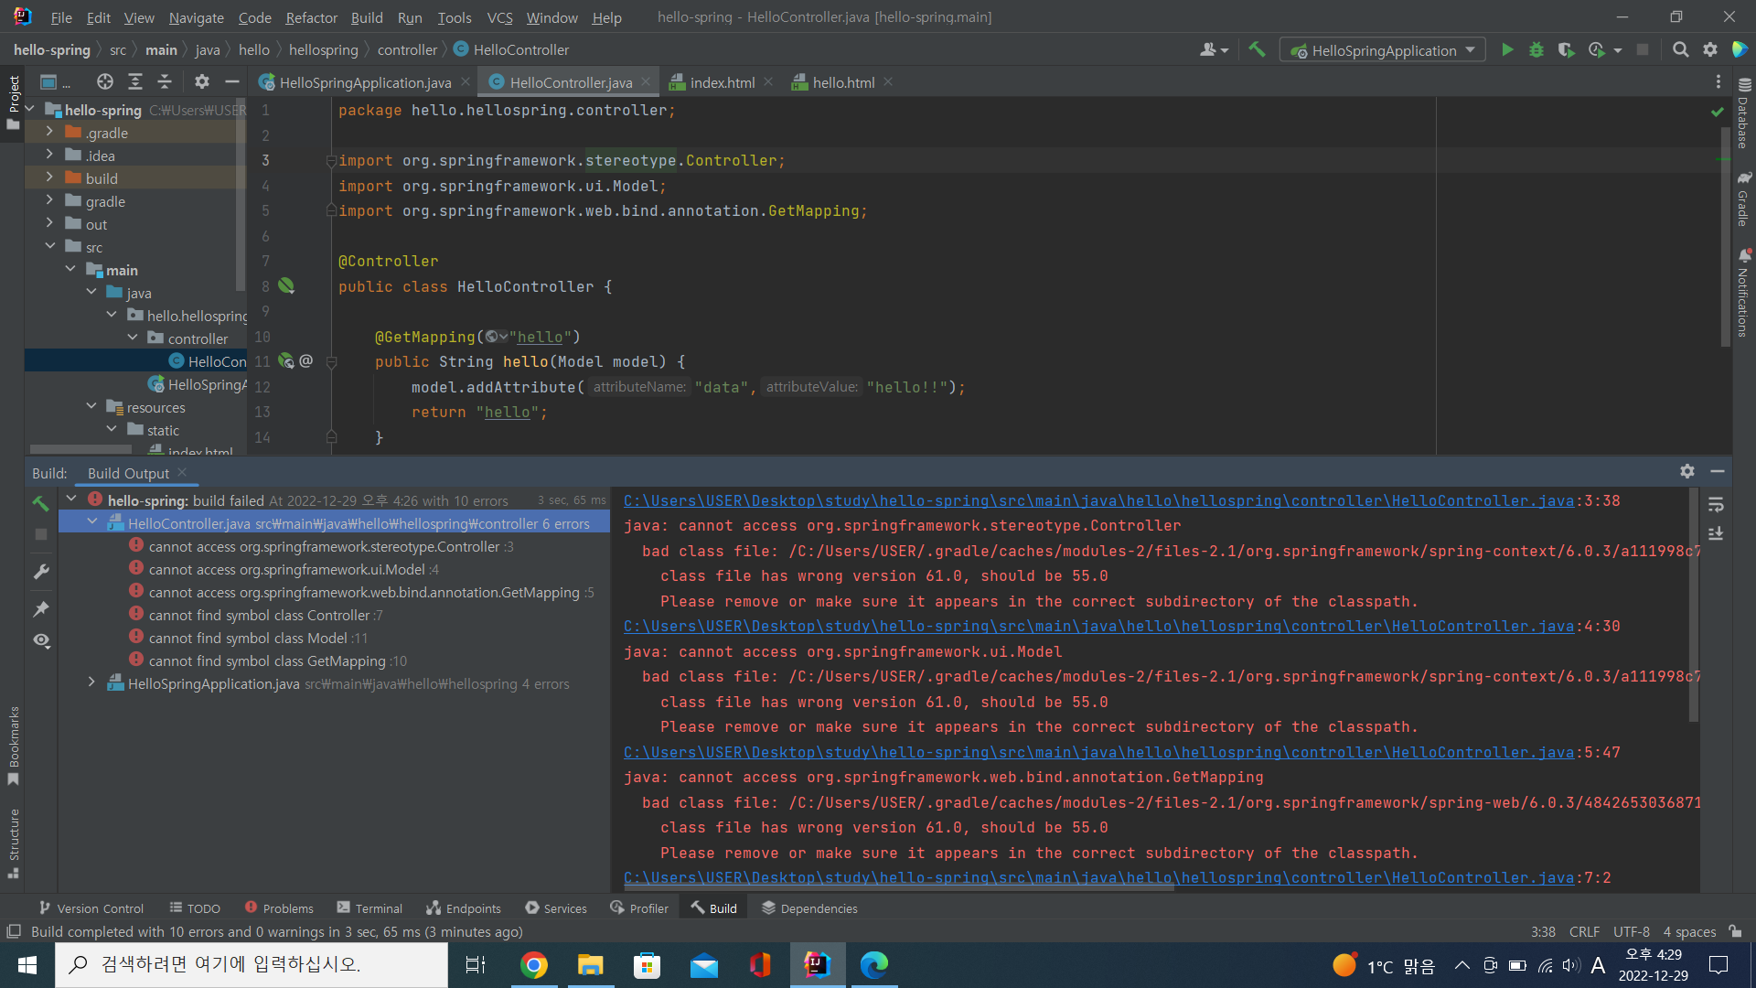Click vertical scrollbar of build output console
This screenshot has height=988, width=1756.
tap(1694, 604)
